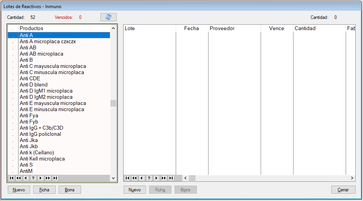Go to last record in products navigator
The image size is (363, 201).
[x=55, y=178]
